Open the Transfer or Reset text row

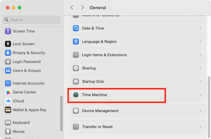tap(97, 127)
